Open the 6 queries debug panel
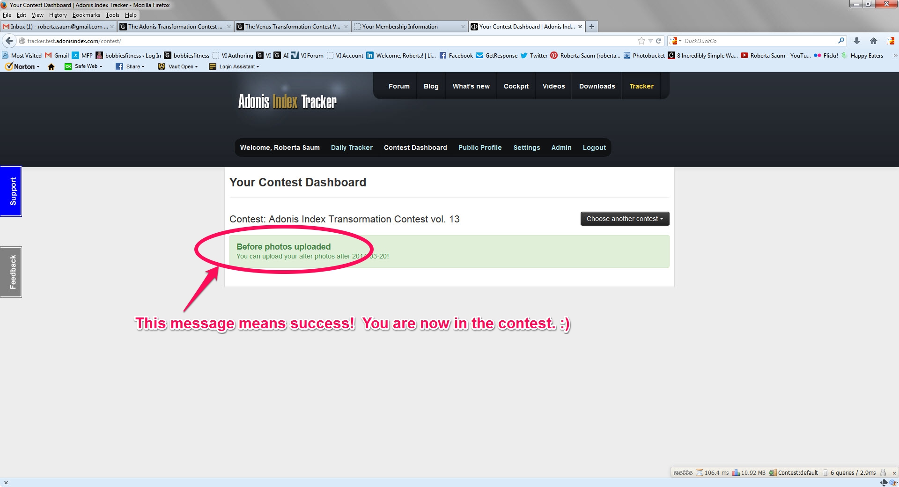899x487 pixels. (849, 472)
